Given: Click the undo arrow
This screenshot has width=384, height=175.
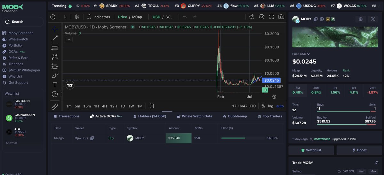Looking at the screenshot, I should click(x=185, y=17).
